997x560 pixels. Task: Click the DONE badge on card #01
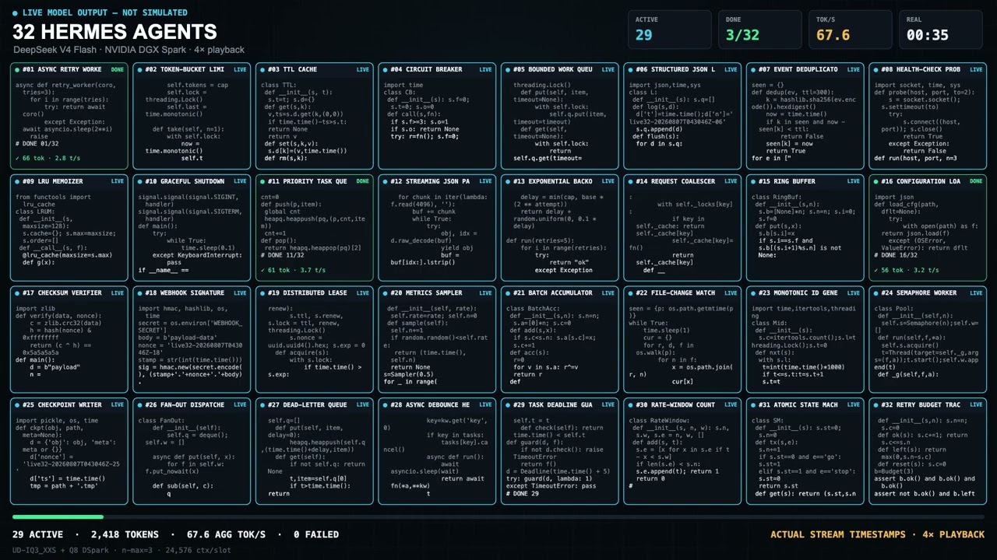pos(117,69)
